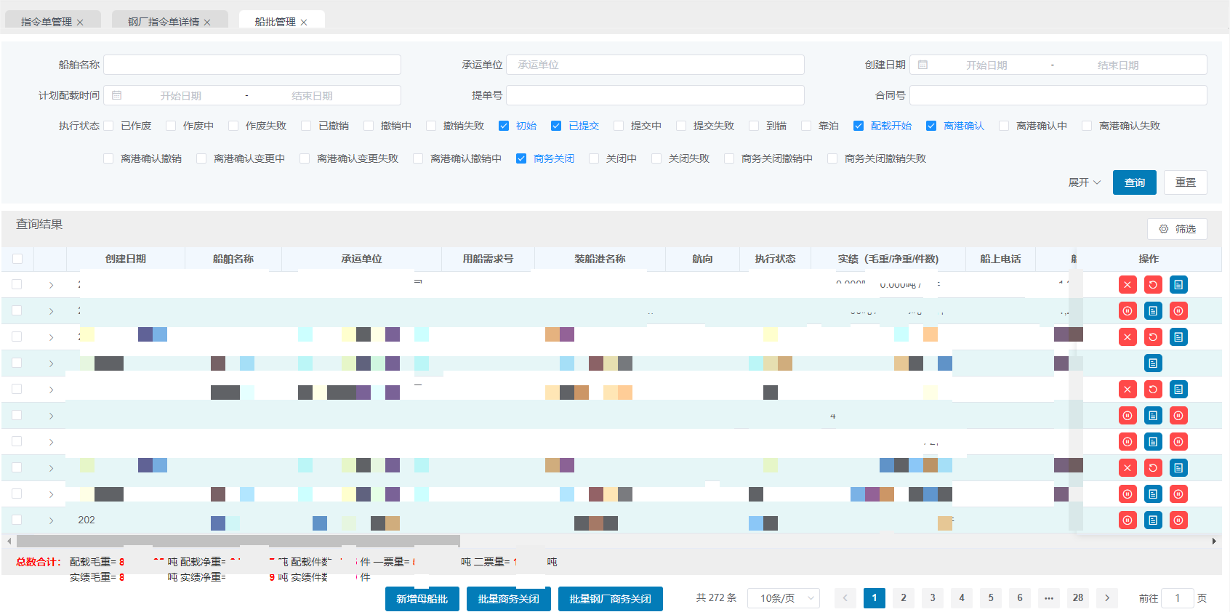Close the 船批管理 tab with its X
Image resolution: width=1230 pixels, height=612 pixels.
click(x=304, y=23)
